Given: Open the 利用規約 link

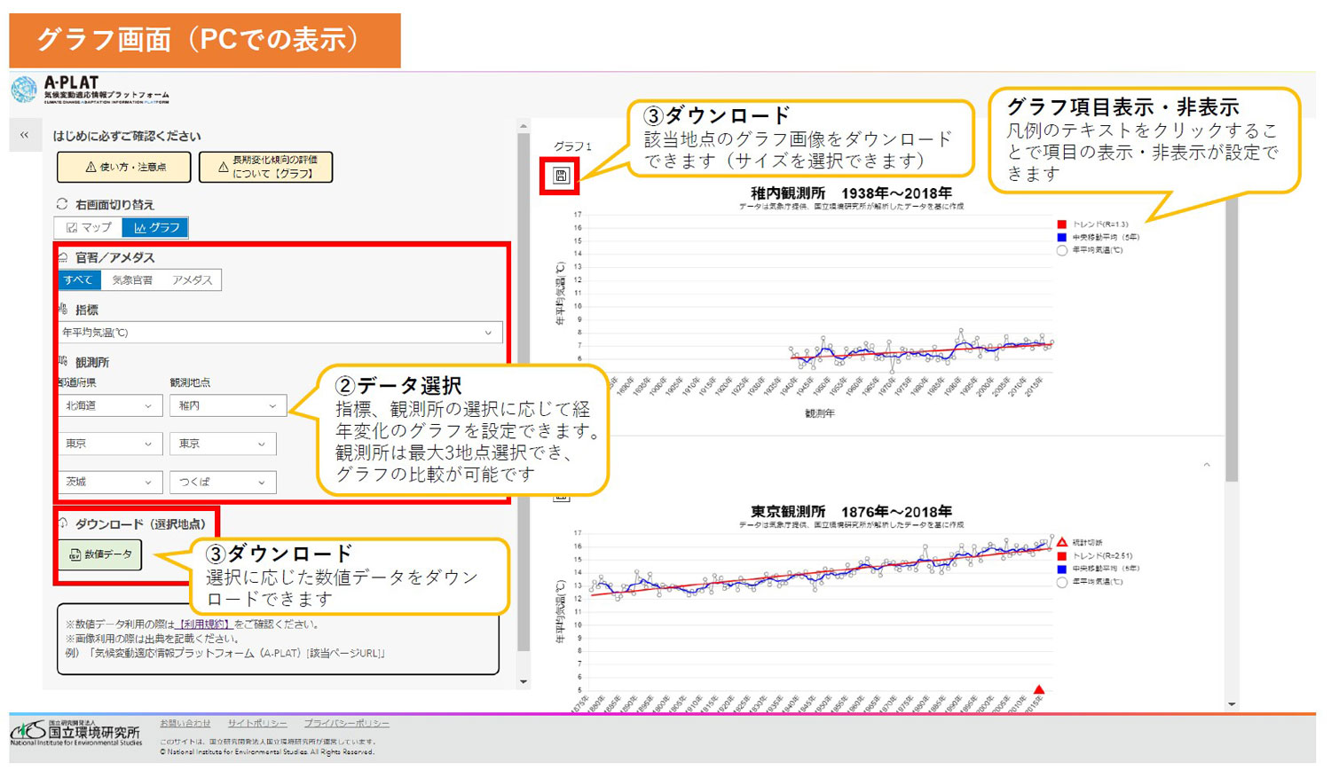Looking at the screenshot, I should click(x=203, y=625).
